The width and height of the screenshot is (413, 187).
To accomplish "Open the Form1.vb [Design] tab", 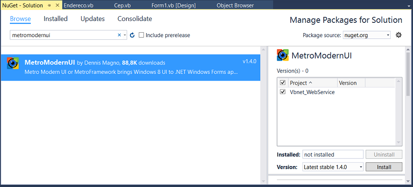I will [174, 5].
